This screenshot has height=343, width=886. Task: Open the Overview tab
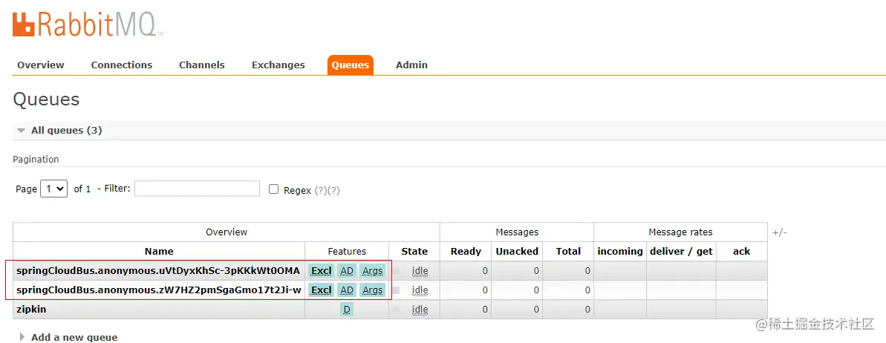click(x=41, y=65)
